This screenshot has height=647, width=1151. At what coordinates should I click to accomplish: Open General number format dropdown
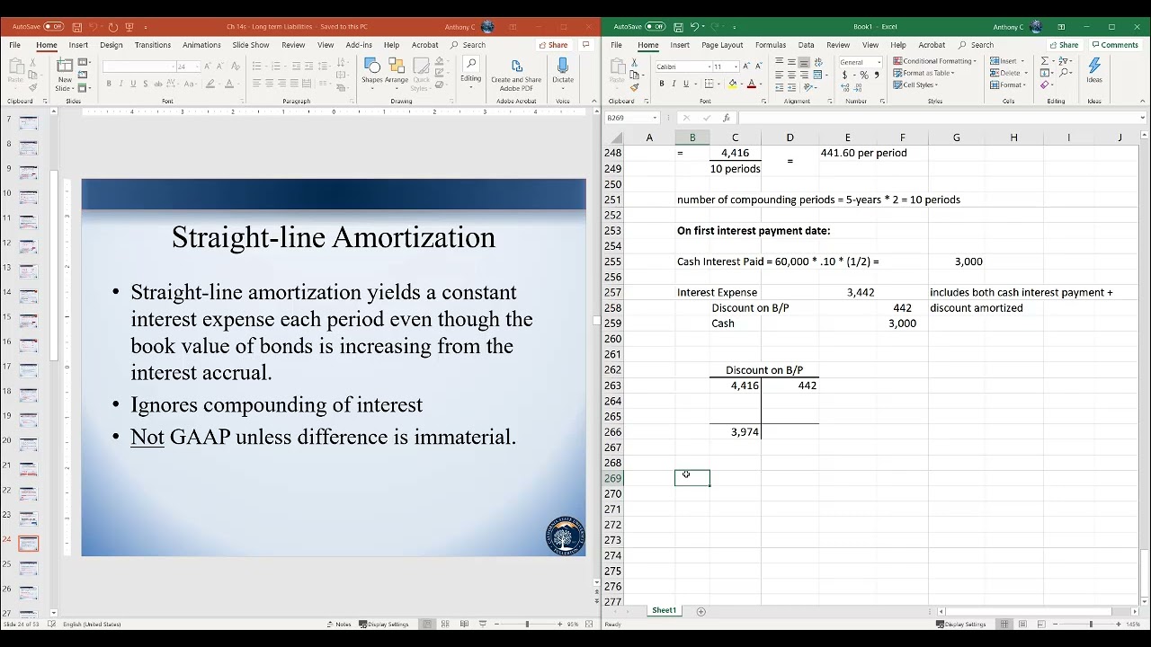879,62
